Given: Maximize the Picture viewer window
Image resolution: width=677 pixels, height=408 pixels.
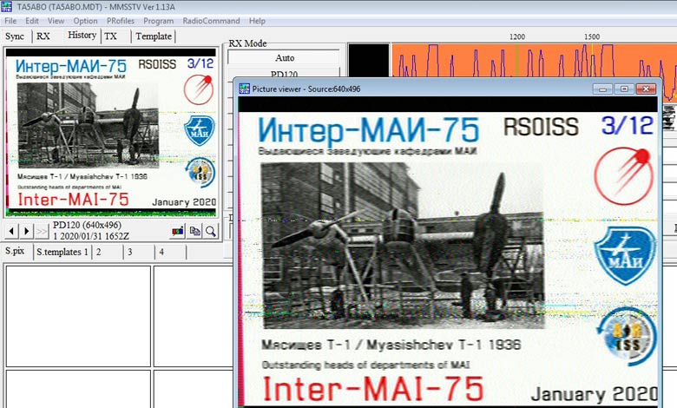Looking at the screenshot, I should [624, 89].
